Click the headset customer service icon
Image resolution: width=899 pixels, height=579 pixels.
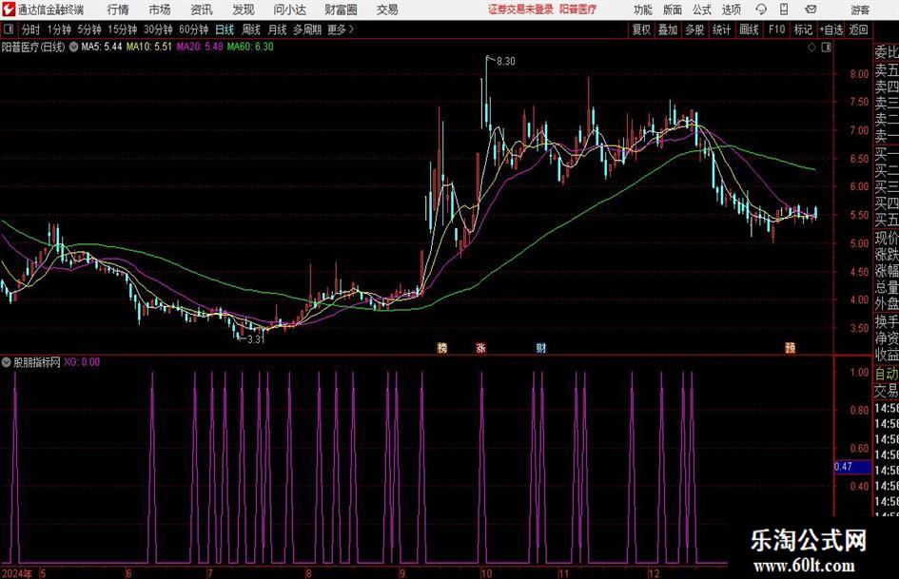tap(761, 10)
